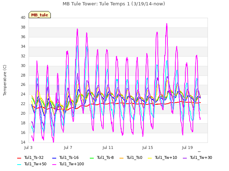Viewport: 229px width, 171px height.
Task: Click the magenta Tul1_Tw+100 legend swatch
Action: tap(54, 164)
